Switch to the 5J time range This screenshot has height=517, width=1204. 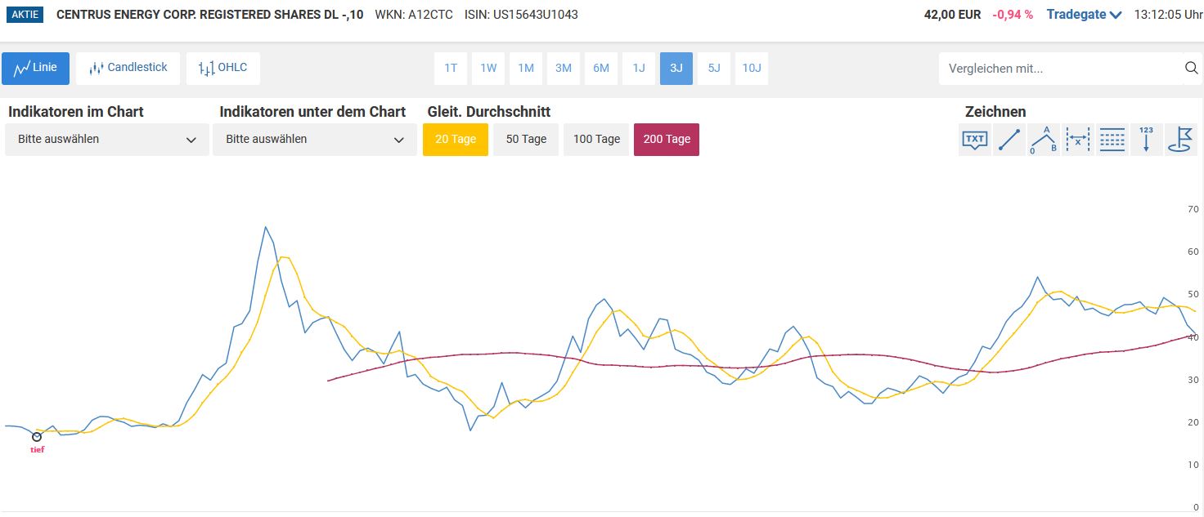click(714, 69)
